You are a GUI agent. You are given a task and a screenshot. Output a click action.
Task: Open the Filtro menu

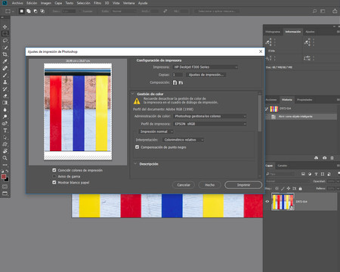pyautogui.click(x=97, y=3)
